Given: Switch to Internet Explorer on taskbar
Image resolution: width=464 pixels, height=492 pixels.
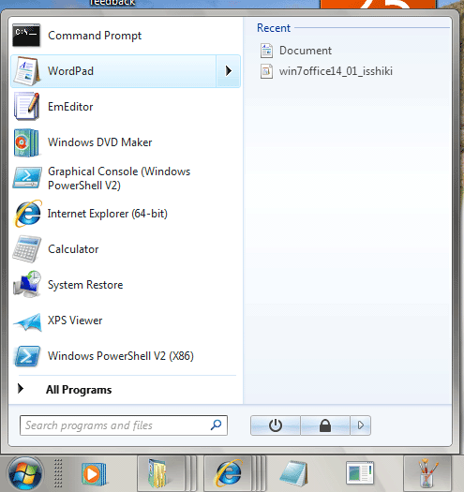Looking at the screenshot, I should tap(229, 473).
